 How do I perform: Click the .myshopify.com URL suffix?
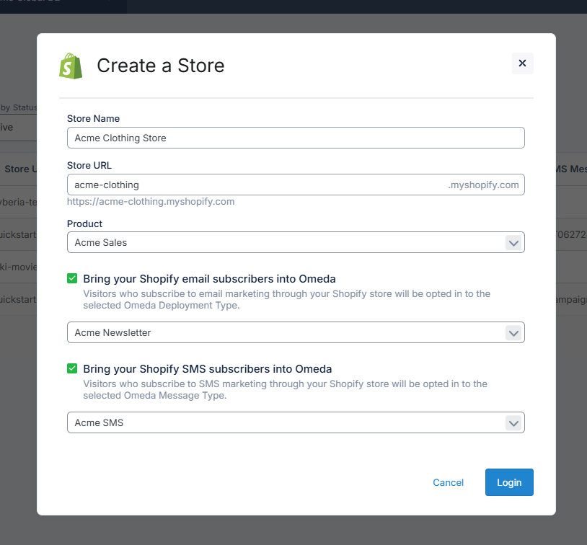[483, 185]
